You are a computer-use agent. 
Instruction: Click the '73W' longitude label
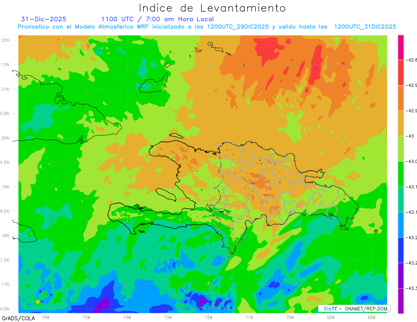click(168, 317)
